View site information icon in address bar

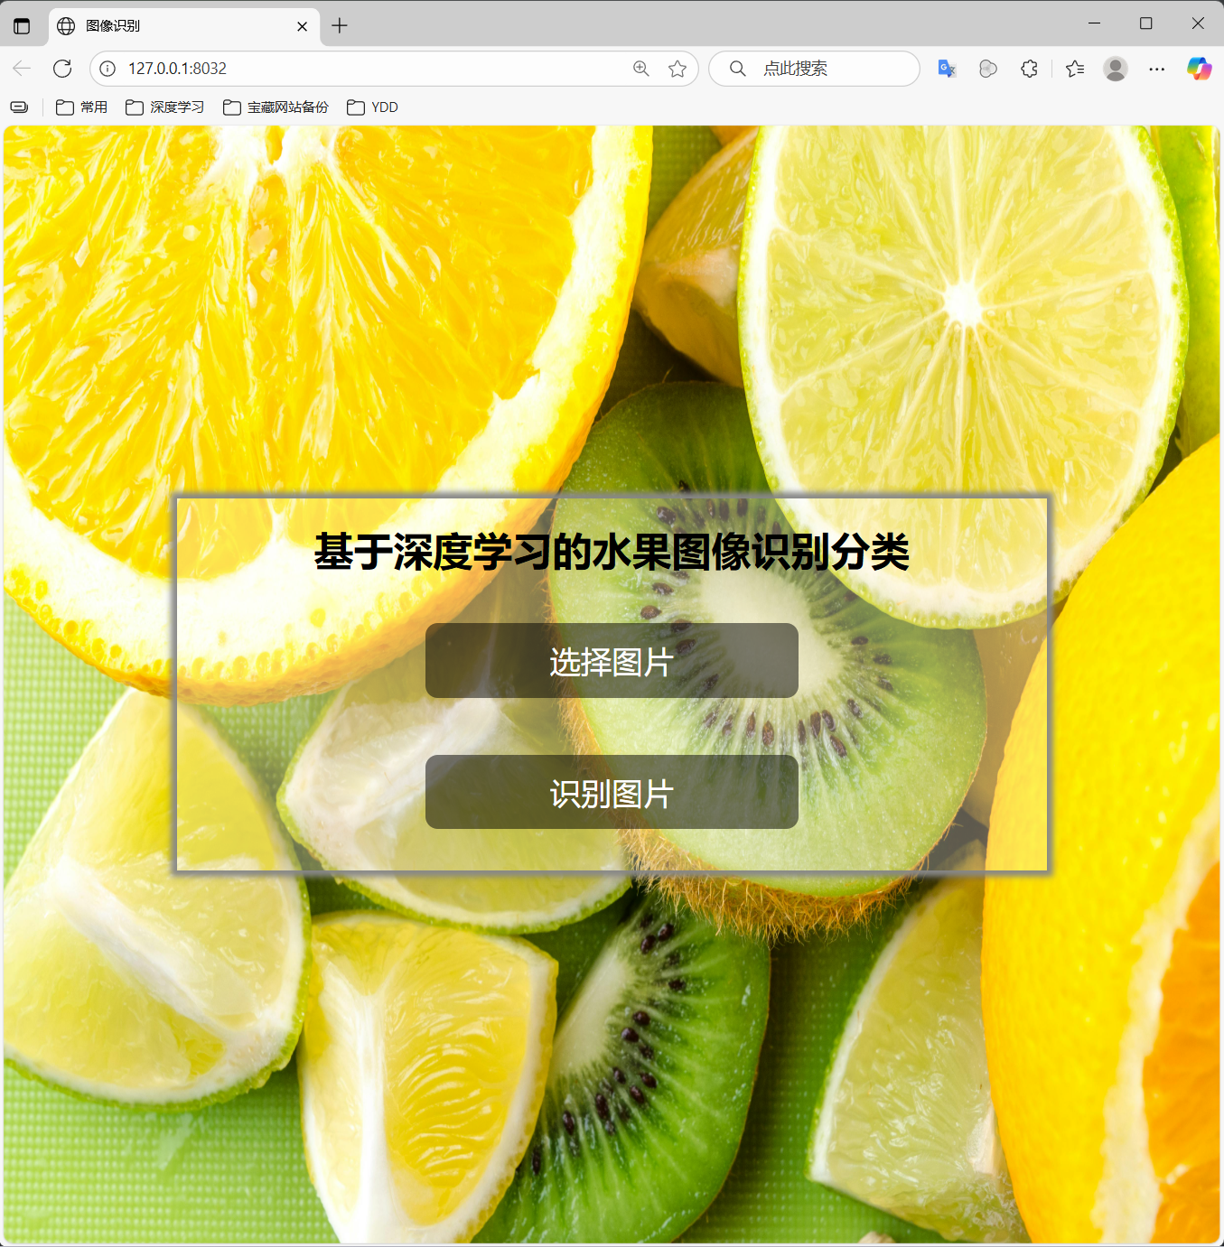(x=107, y=69)
